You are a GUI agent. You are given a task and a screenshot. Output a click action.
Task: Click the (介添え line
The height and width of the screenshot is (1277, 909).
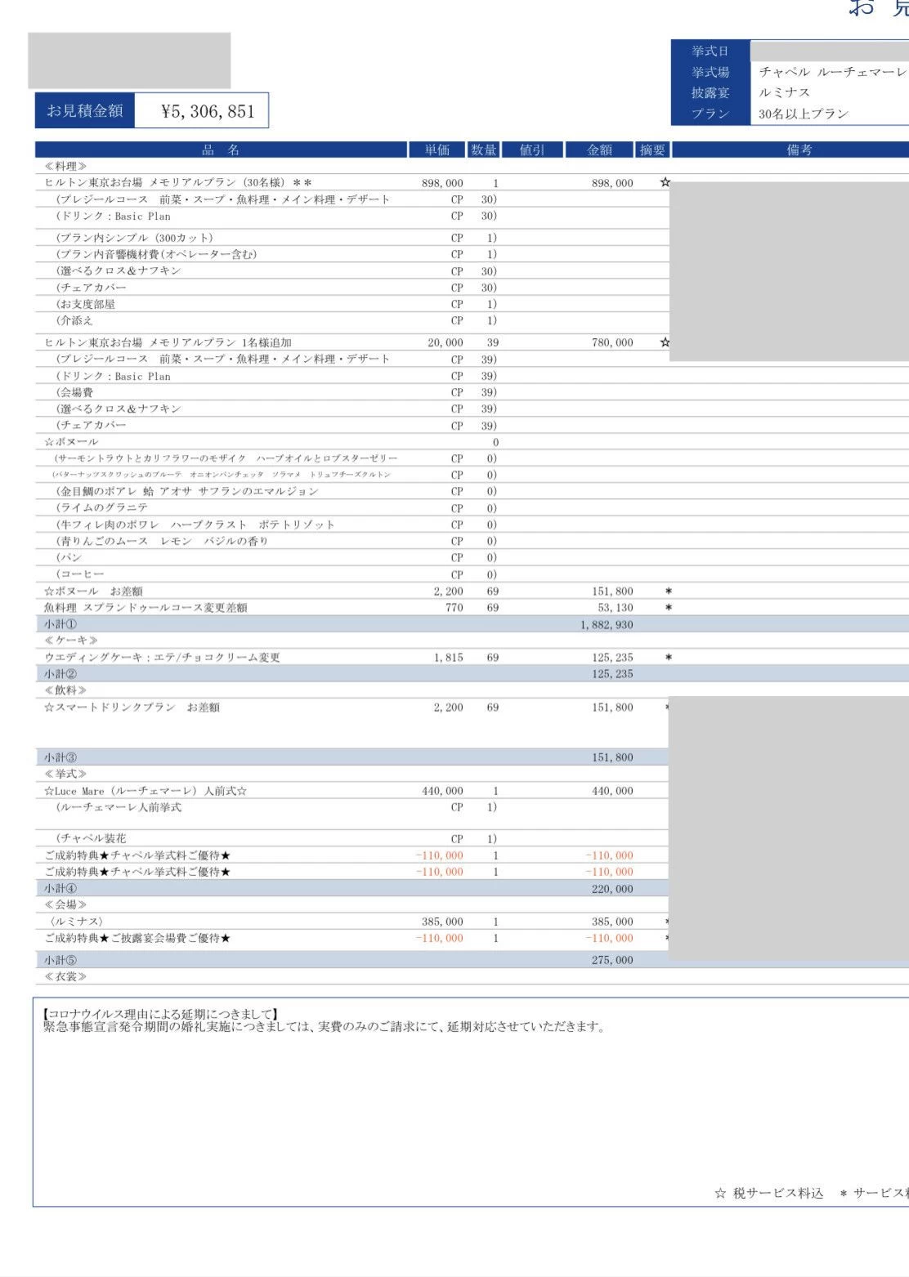click(x=74, y=320)
